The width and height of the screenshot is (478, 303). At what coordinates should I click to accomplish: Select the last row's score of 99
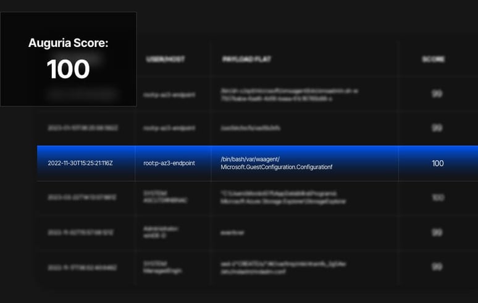437,267
